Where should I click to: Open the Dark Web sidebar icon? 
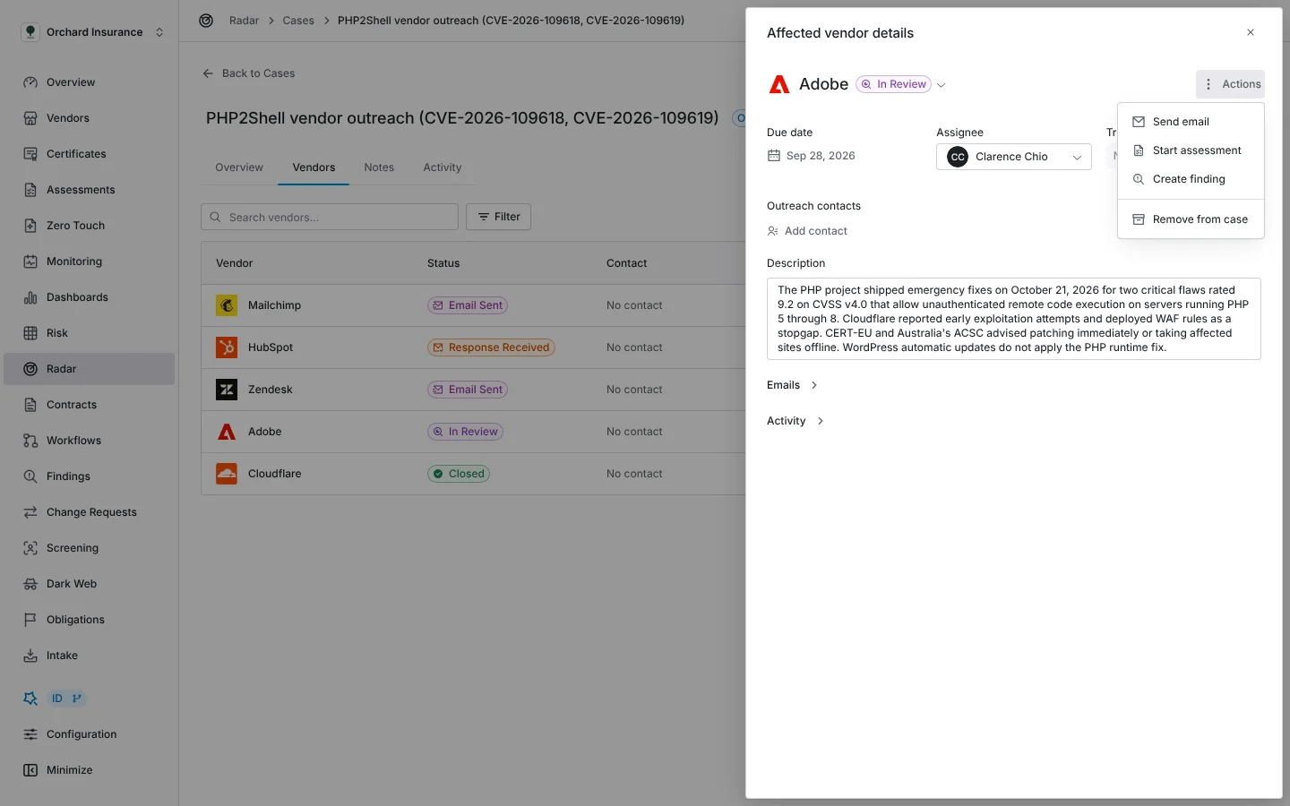click(30, 584)
